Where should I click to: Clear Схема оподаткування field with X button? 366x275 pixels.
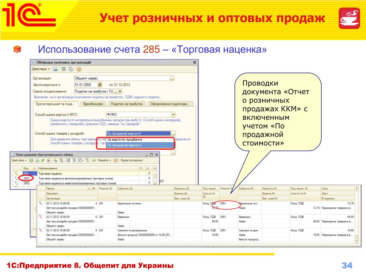click(x=120, y=91)
